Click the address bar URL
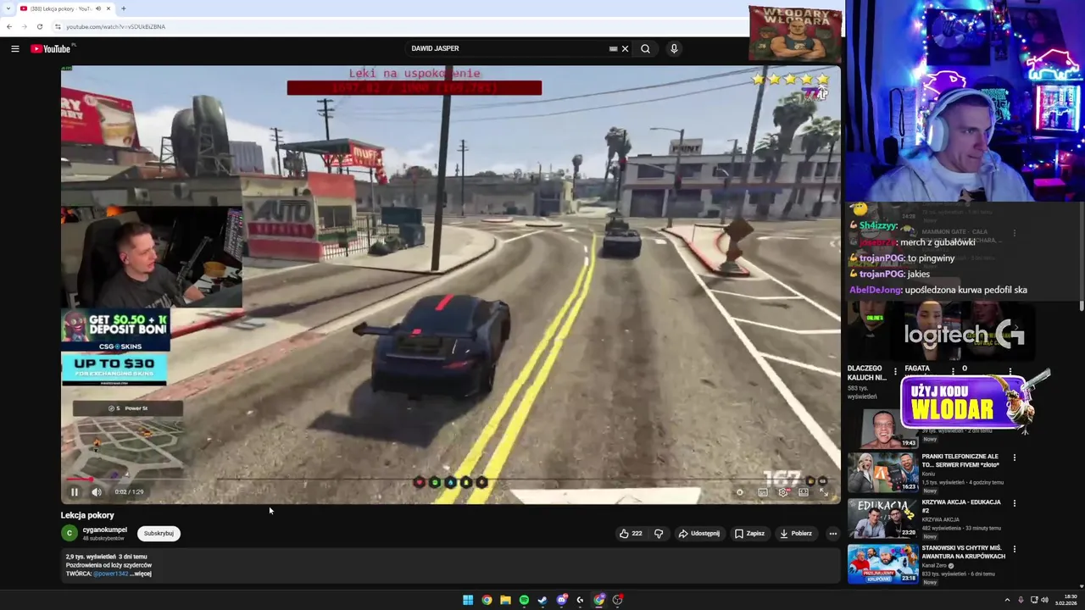This screenshot has height=610, width=1085. point(115,26)
